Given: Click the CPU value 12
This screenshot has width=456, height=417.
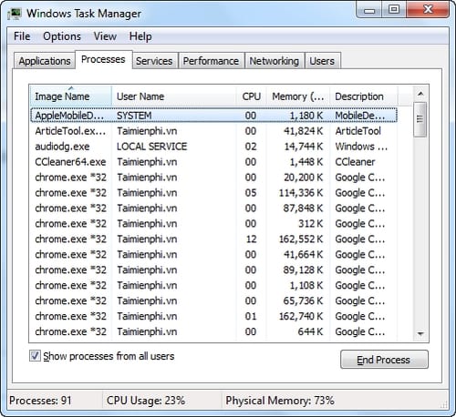Looking at the screenshot, I should click(251, 239).
